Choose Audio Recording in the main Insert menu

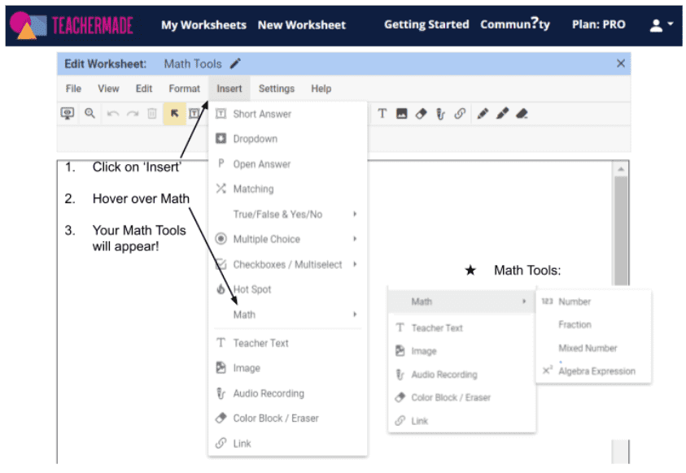pyautogui.click(x=287, y=393)
